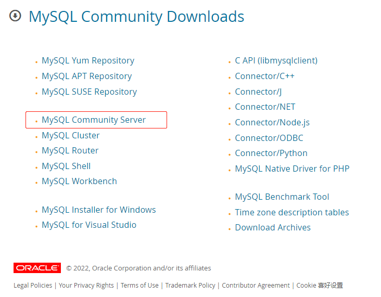
Task: Open the MySQL Community Server link
Action: [94, 120]
